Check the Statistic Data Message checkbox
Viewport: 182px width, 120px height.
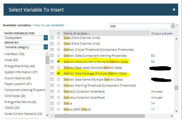tap(52, 73)
